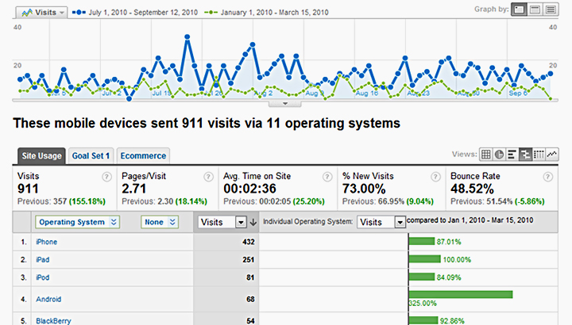
Task: Click the iPod 84.09% comparison bar
Action: pyautogui.click(x=422, y=277)
